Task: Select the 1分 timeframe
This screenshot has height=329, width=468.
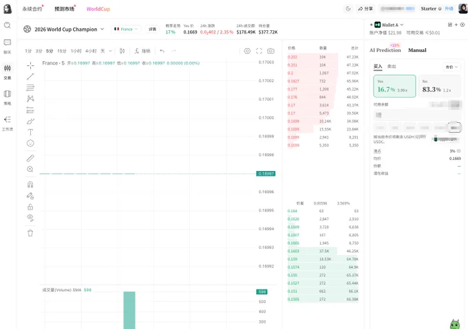Action: pos(28,51)
